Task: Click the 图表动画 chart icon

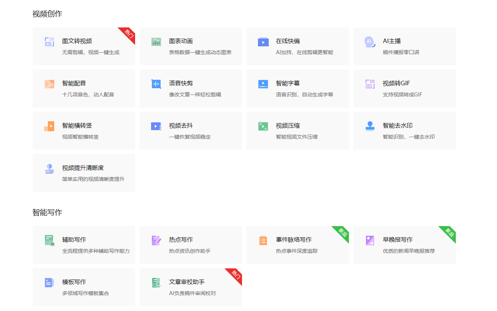Action: (x=156, y=42)
